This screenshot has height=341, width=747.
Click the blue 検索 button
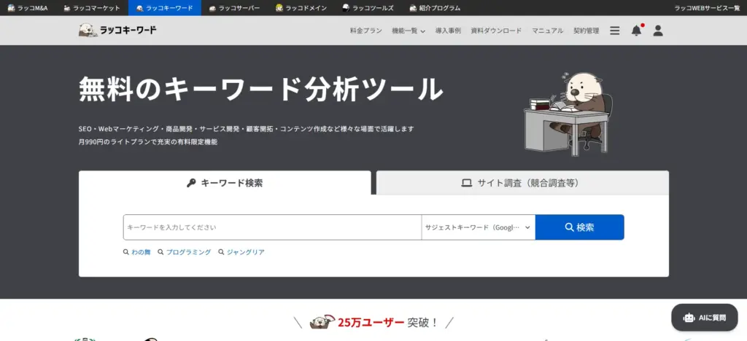[x=579, y=227]
